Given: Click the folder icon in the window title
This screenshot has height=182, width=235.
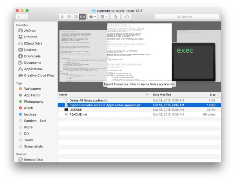Looking at the screenshot, I should [94, 11].
